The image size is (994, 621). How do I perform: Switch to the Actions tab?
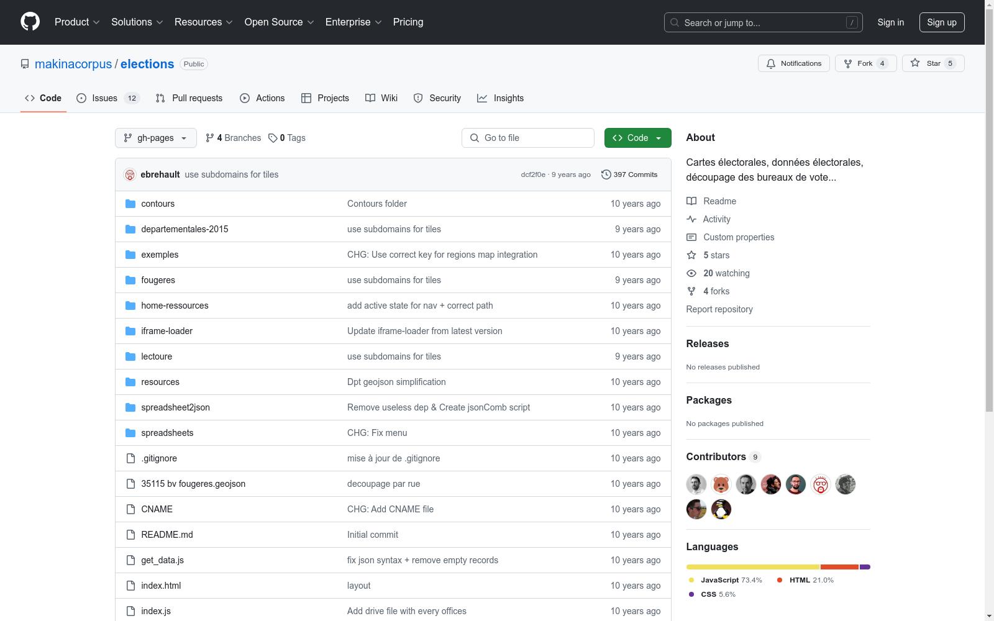click(x=262, y=98)
